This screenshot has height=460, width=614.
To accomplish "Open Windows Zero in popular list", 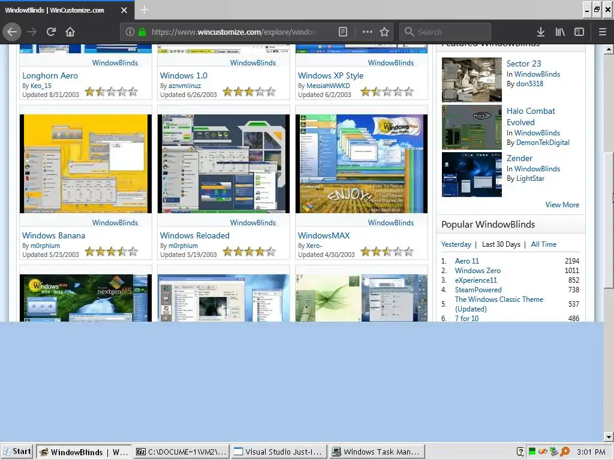I will point(478,270).
